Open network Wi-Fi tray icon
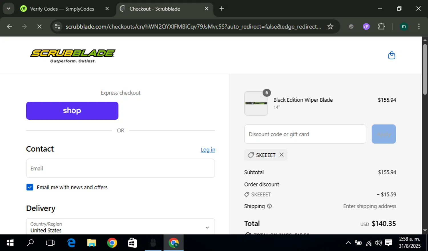This screenshot has width=428, height=251. click(x=369, y=243)
